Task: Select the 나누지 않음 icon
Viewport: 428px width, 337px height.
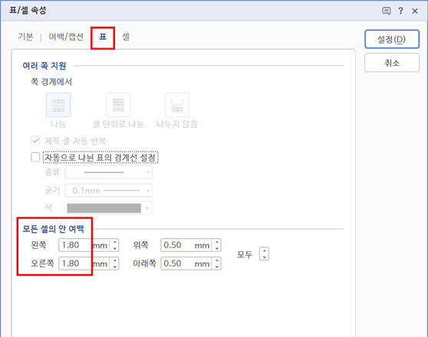Action: tap(177, 105)
